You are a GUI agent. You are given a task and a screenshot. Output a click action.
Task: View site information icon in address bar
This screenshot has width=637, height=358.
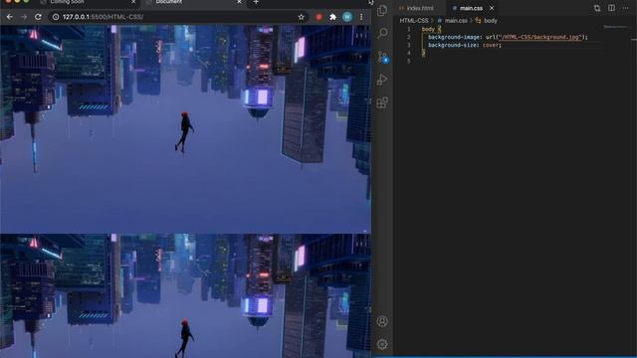pyautogui.click(x=56, y=17)
